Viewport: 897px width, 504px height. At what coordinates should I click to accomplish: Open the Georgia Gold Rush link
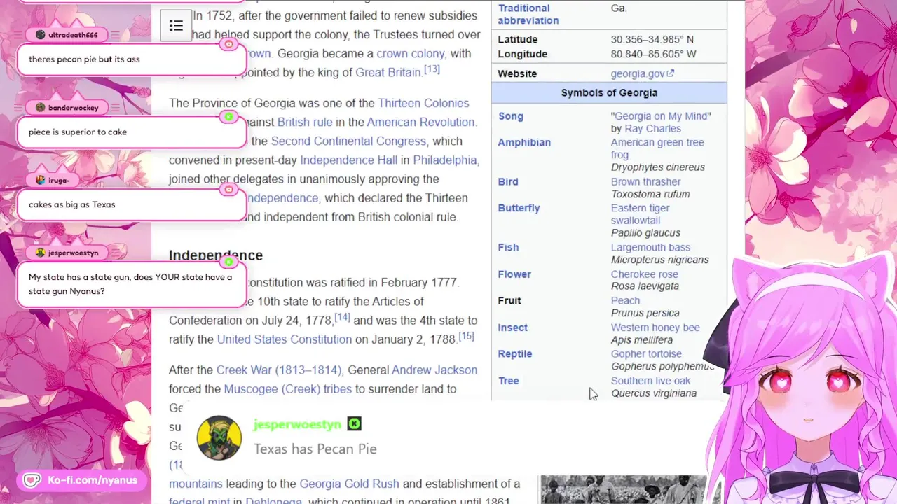[349, 484]
